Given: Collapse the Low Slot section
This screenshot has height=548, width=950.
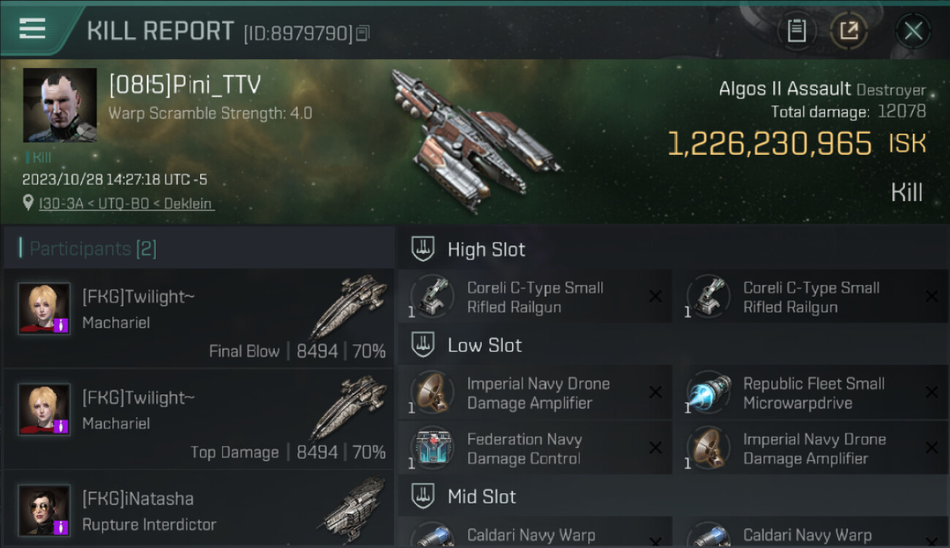Looking at the screenshot, I should tap(673, 345).
